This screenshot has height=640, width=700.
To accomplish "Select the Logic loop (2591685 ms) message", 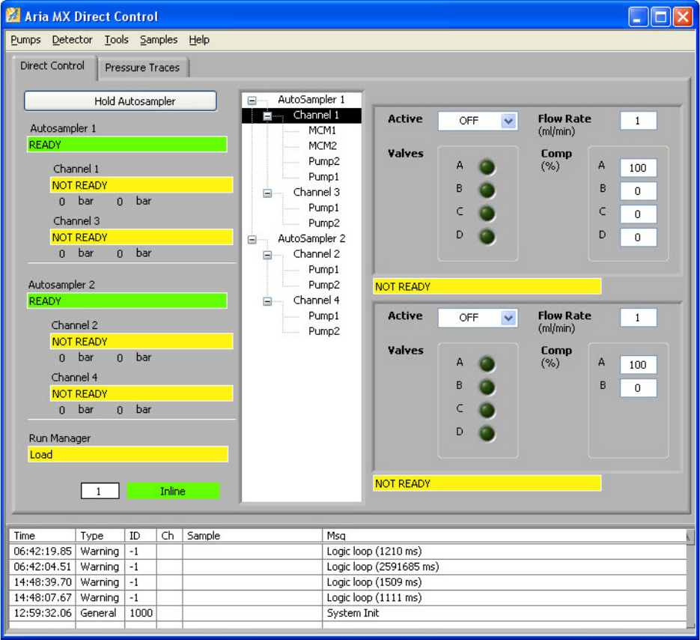I will pyautogui.click(x=383, y=567).
